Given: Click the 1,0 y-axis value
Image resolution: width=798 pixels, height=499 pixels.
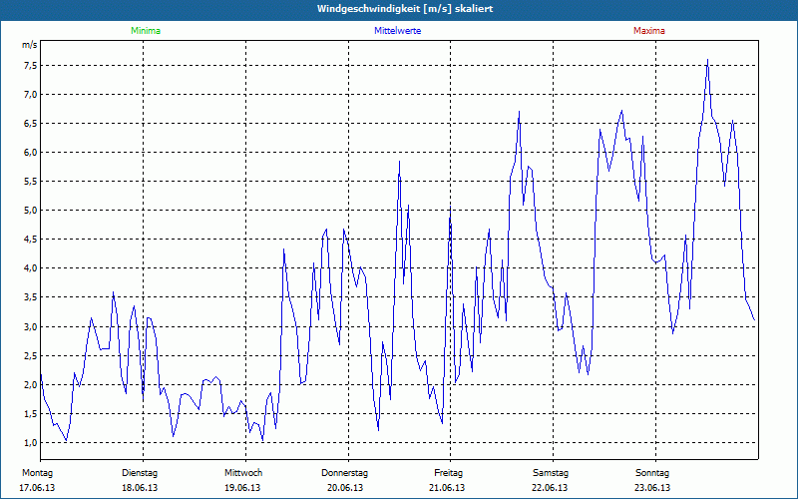Looking at the screenshot, I should [30, 443].
